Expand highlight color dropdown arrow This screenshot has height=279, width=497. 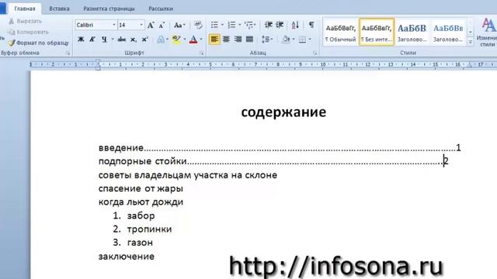click(185, 40)
